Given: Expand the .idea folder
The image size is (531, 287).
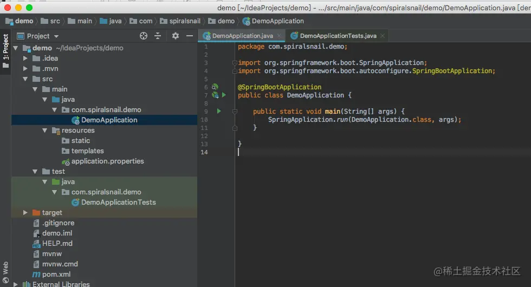Looking at the screenshot, I should [25, 58].
